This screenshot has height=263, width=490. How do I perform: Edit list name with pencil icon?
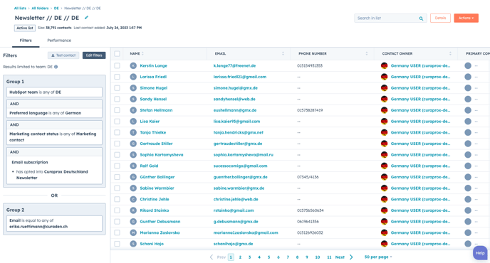(87, 18)
